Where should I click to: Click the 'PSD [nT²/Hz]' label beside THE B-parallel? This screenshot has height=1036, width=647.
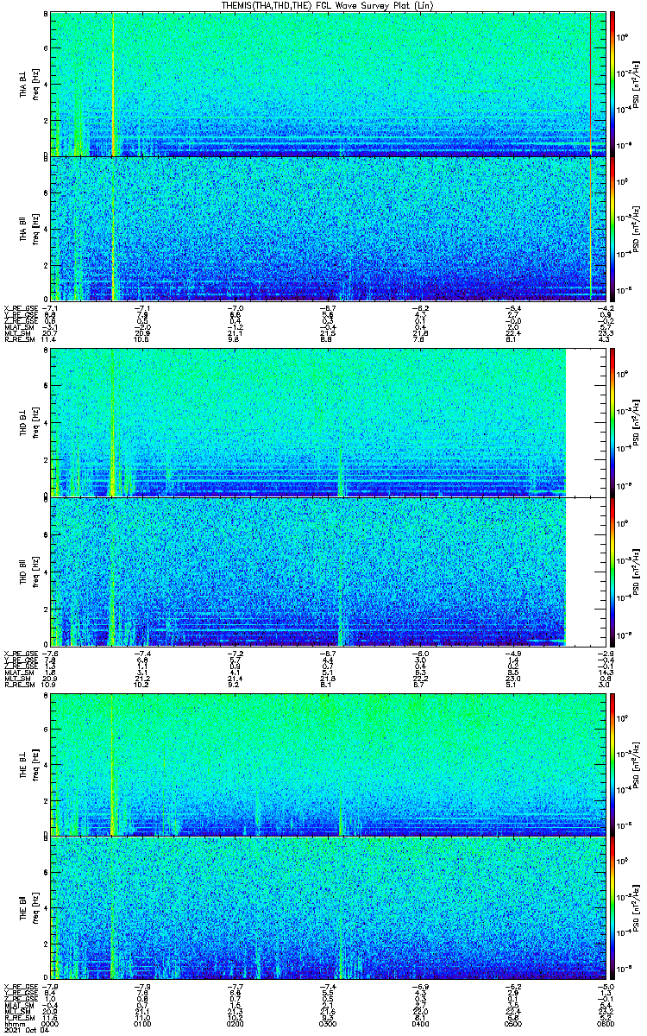(x=636, y=909)
